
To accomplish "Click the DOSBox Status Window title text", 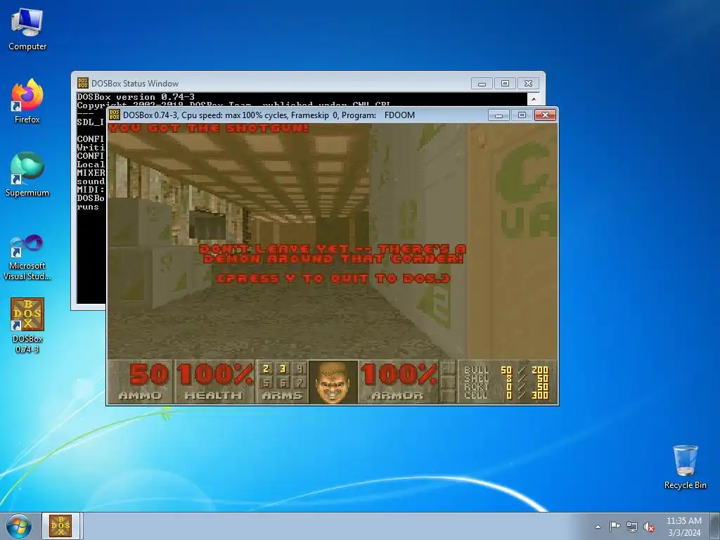I will coord(135,84).
